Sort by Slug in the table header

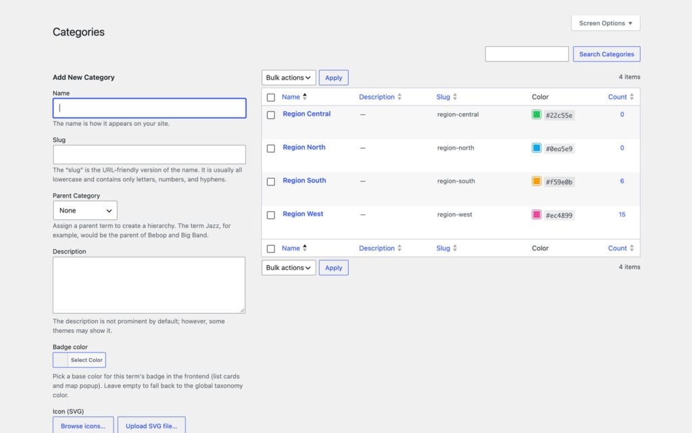[447, 97]
